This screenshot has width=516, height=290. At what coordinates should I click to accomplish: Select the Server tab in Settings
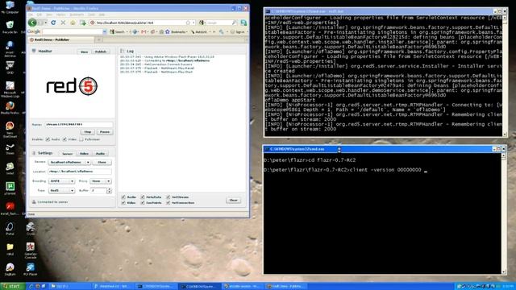[x=67, y=154]
